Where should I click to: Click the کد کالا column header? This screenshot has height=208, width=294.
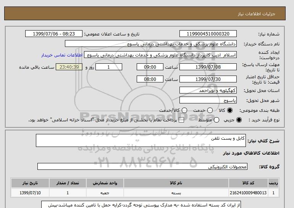(x=248, y=183)
